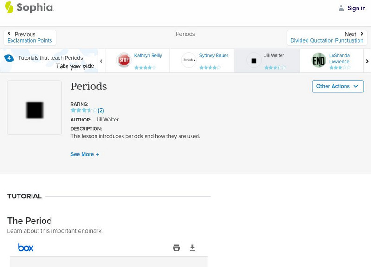Click the Sophia logo icon

click(9, 7)
